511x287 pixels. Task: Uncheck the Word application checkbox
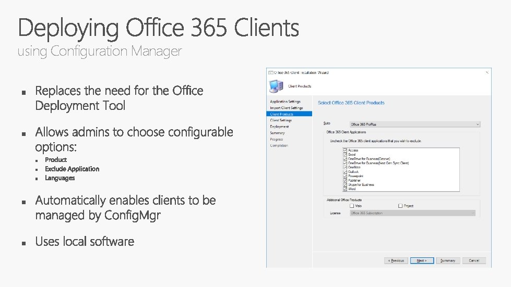(345, 189)
